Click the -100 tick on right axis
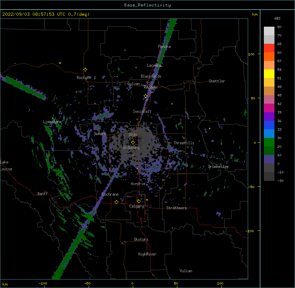 (x=250, y=231)
